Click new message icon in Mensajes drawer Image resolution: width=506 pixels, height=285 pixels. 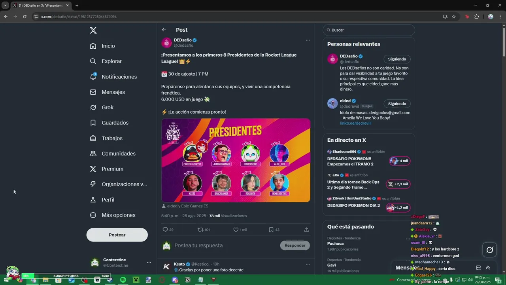[x=478, y=268]
